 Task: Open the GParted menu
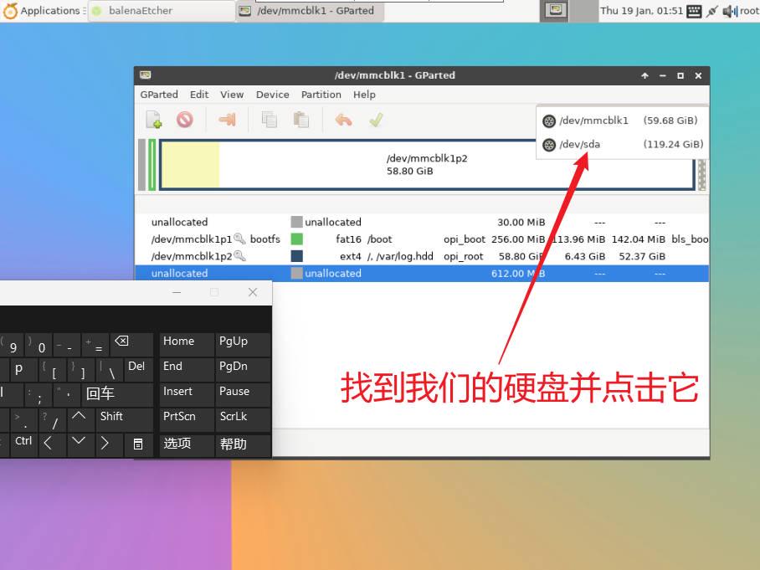pos(159,95)
